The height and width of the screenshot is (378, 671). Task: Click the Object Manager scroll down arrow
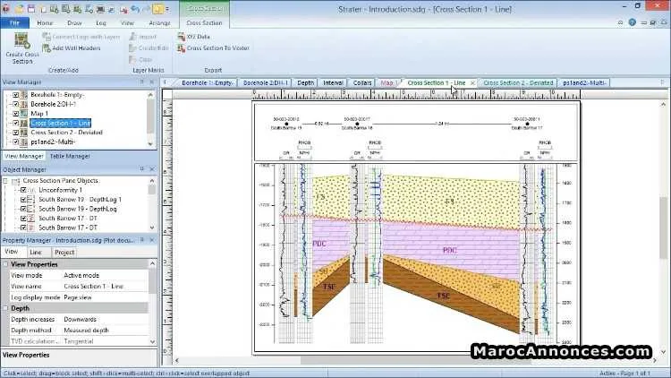[152, 228]
